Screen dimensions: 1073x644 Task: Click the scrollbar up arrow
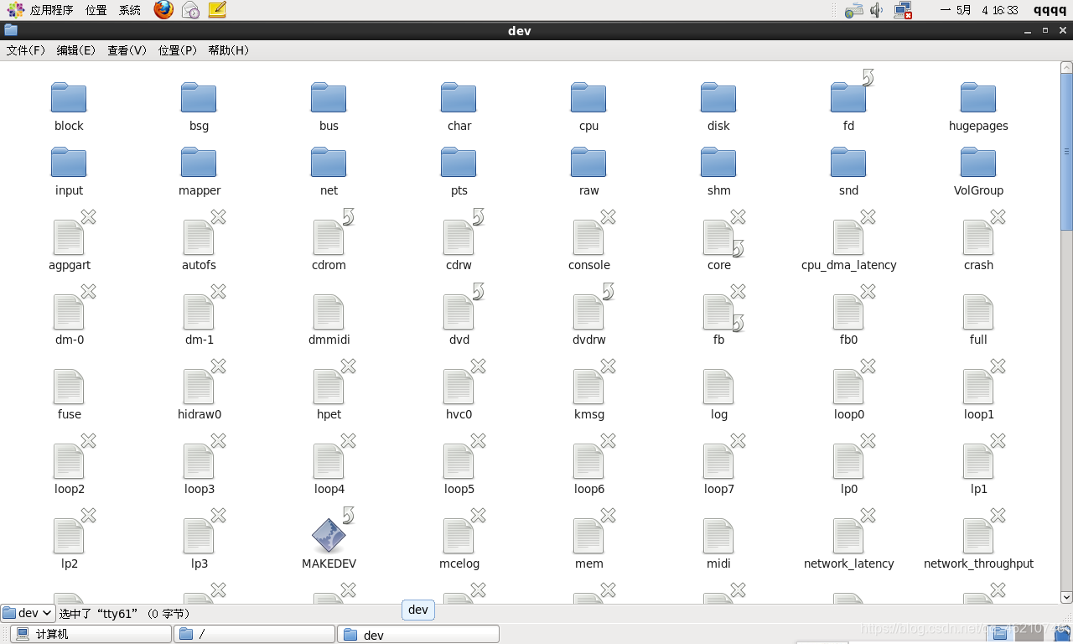pyautogui.click(x=1066, y=66)
